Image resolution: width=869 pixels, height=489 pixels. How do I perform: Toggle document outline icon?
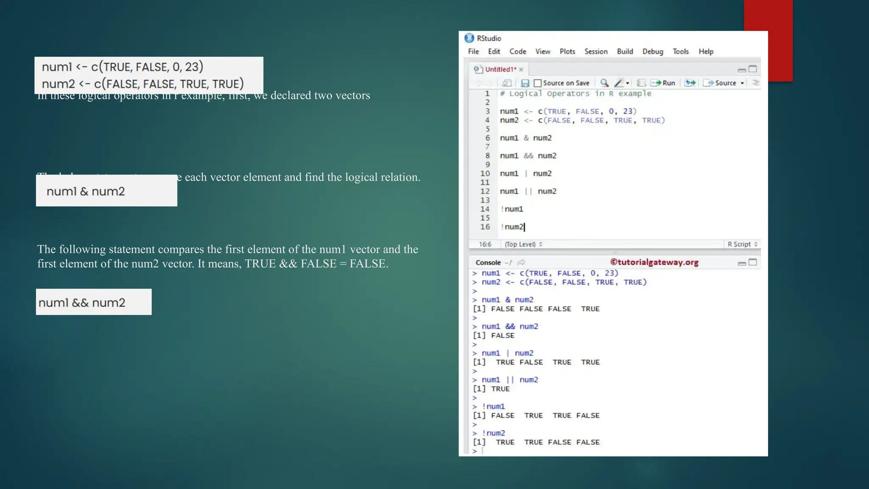pos(755,83)
